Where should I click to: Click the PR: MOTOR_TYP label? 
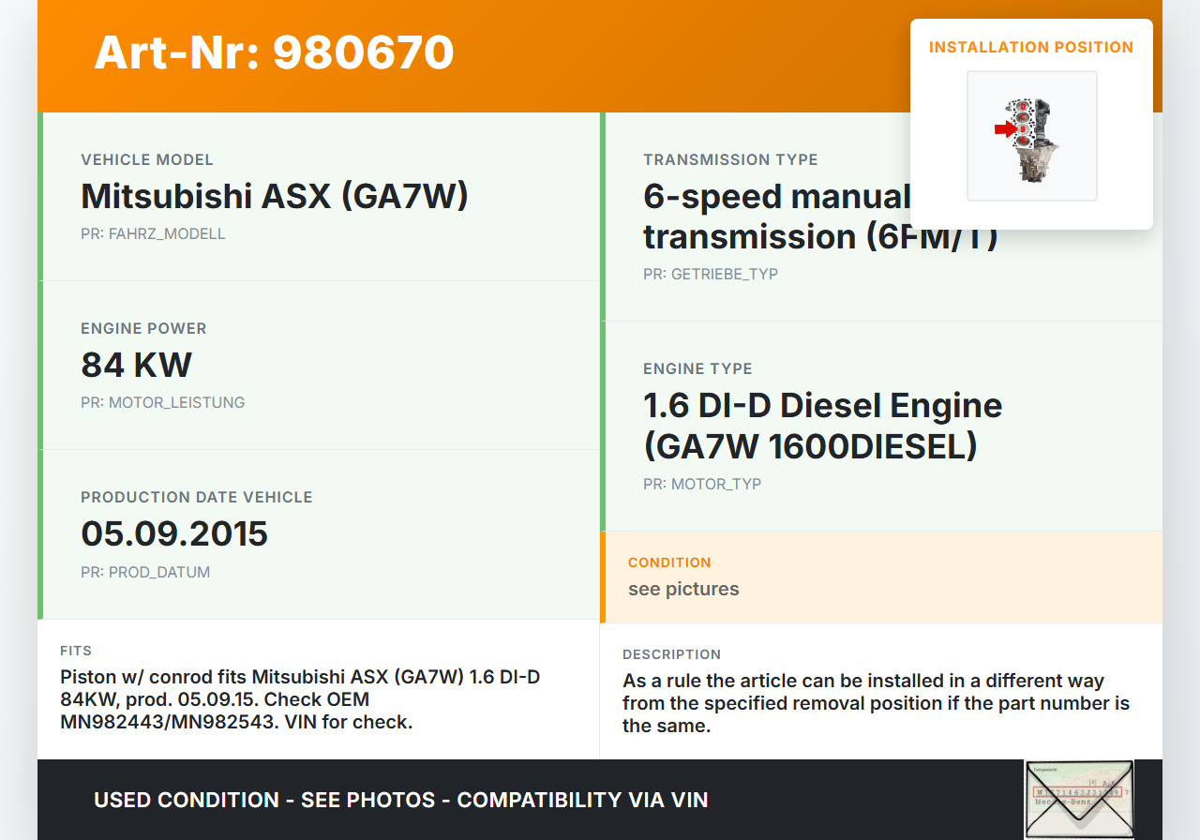tap(701, 484)
